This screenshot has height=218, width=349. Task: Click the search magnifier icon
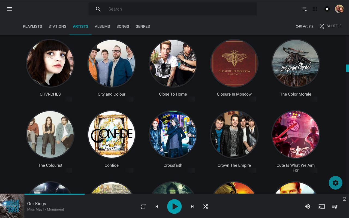point(98,9)
